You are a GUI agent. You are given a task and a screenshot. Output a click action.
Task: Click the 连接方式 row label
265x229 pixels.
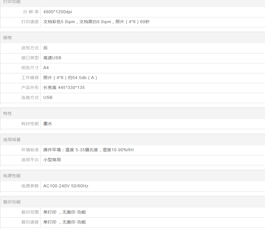30,98
